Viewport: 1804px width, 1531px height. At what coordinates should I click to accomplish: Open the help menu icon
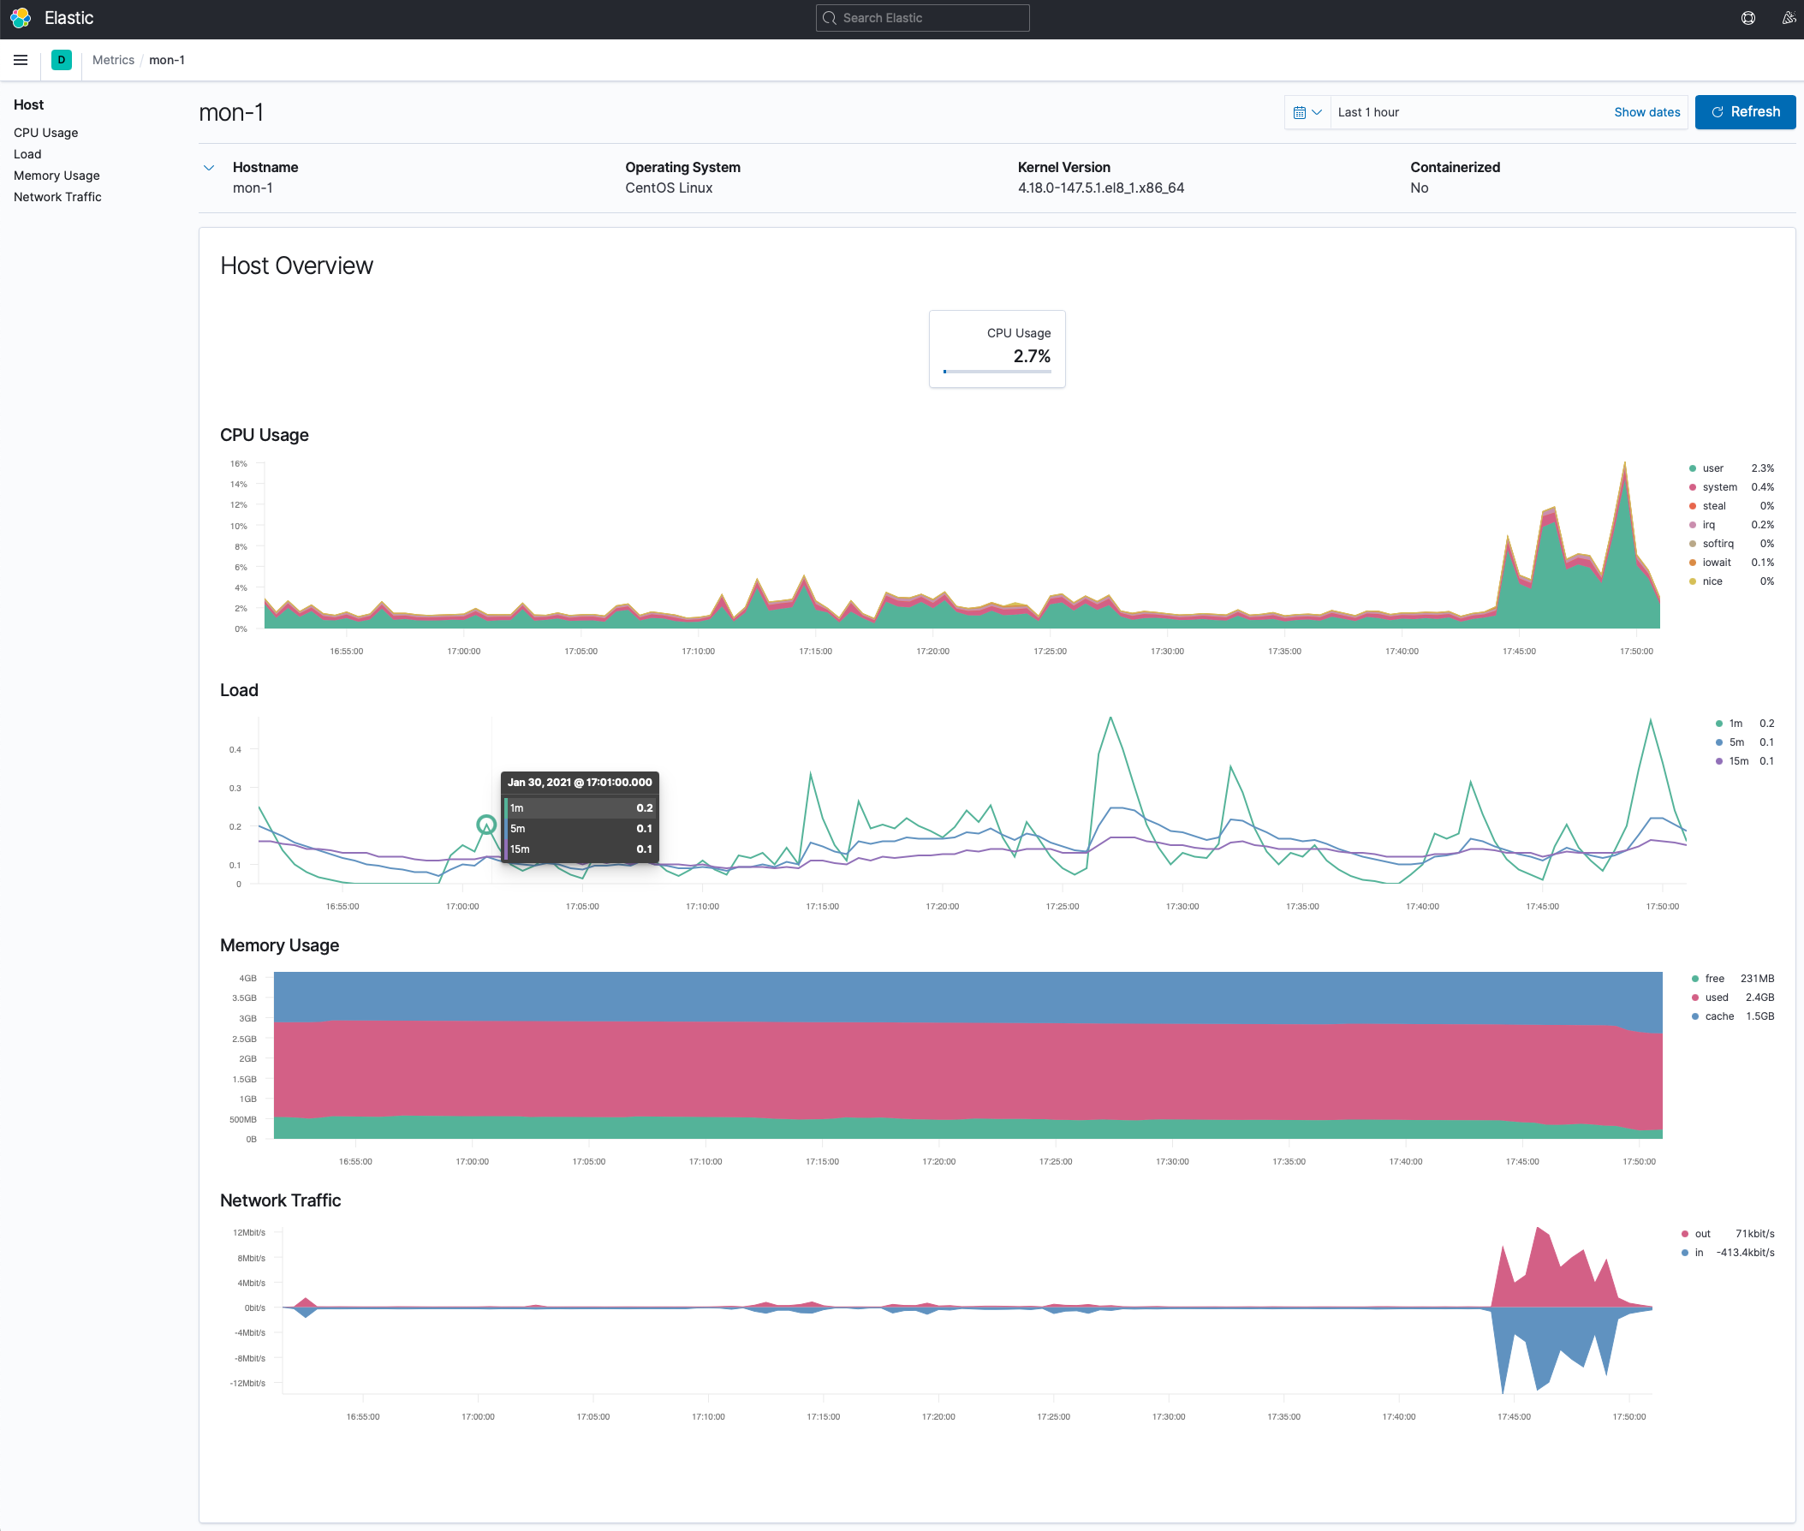pos(1748,18)
